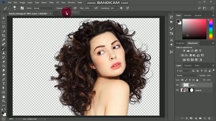Delete layer trash icon
The width and height of the screenshot is (216, 121).
(209, 118)
